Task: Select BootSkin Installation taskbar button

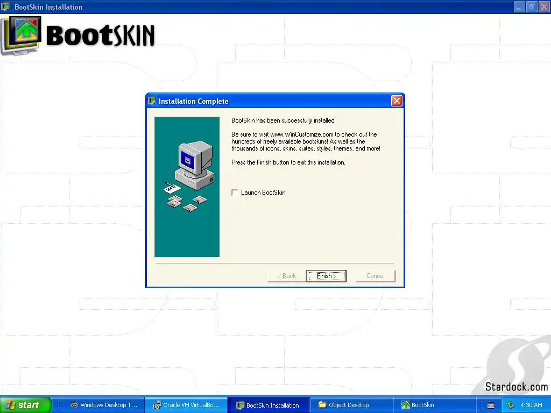Action: (269, 405)
